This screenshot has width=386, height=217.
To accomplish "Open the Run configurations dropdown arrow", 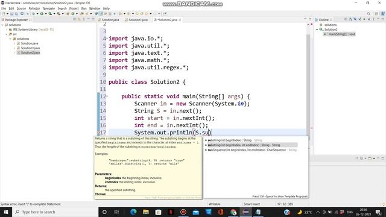I will tap(46, 14).
